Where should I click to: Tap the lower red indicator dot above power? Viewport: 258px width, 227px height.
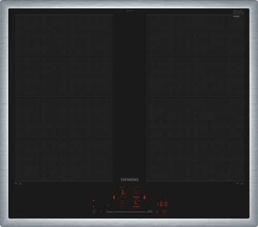coord(93,206)
